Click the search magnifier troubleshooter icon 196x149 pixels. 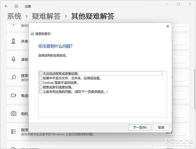[x=13, y=77]
